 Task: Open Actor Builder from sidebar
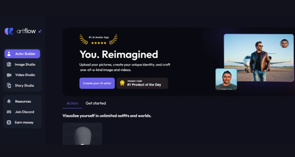22,54
